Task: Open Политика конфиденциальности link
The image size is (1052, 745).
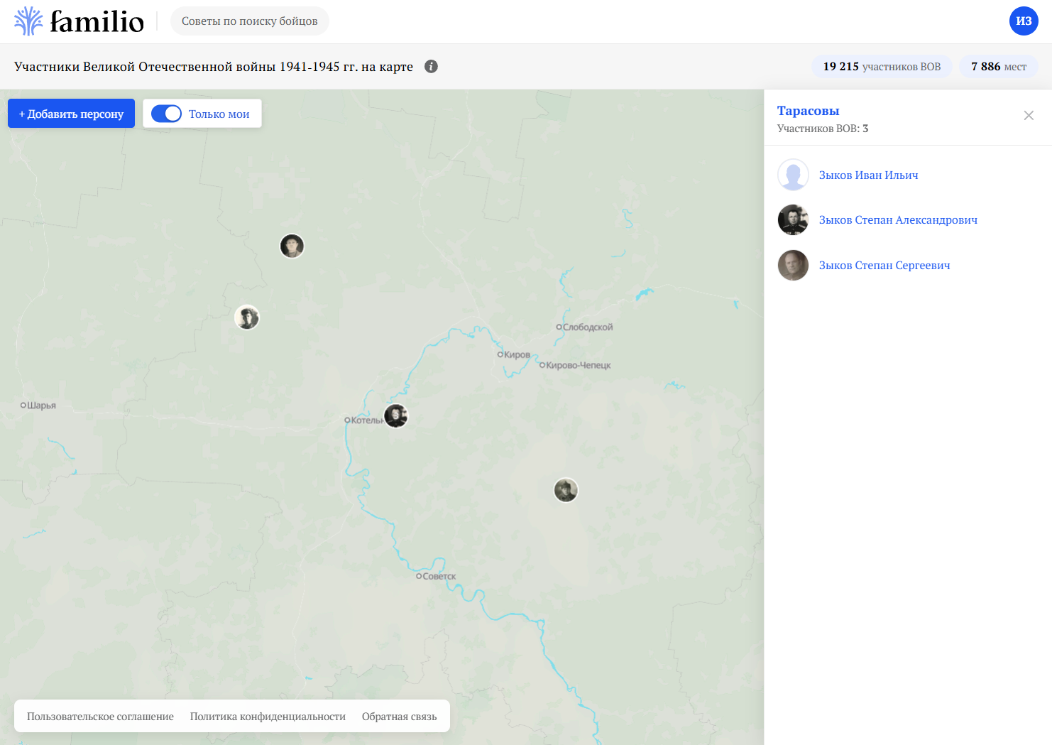Action: coord(268,717)
